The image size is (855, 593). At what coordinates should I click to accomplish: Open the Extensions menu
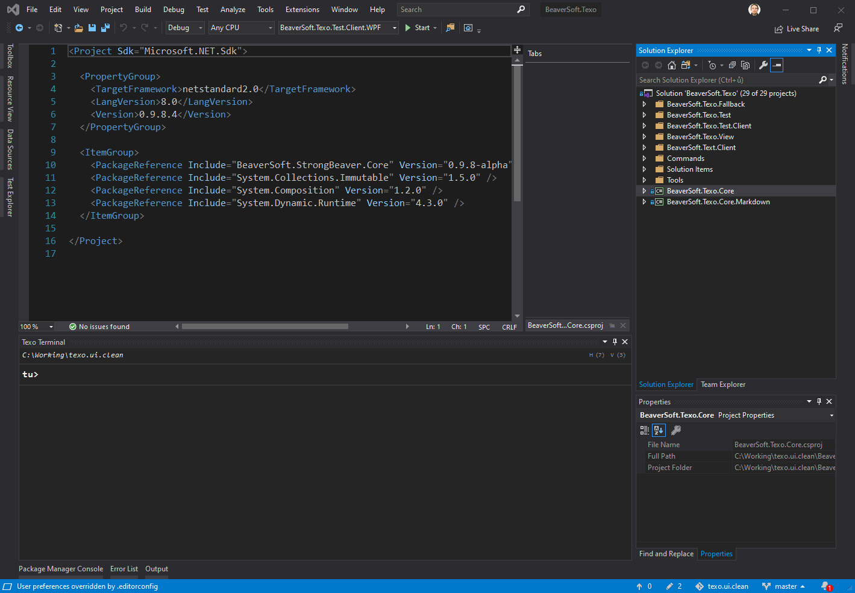pos(302,10)
